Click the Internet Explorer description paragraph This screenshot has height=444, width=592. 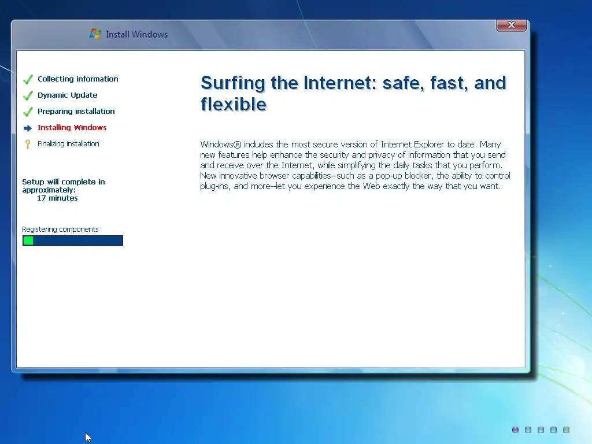pyautogui.click(x=355, y=165)
